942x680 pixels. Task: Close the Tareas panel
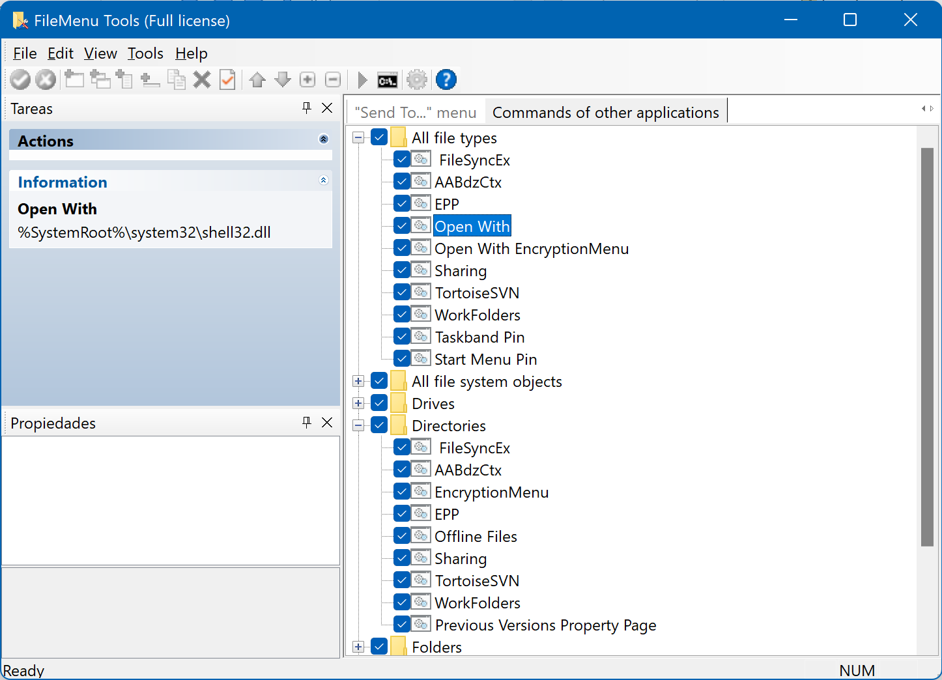click(x=327, y=108)
